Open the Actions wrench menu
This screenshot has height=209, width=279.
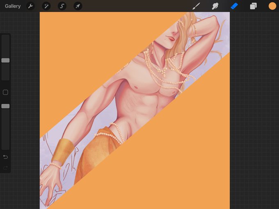point(30,6)
